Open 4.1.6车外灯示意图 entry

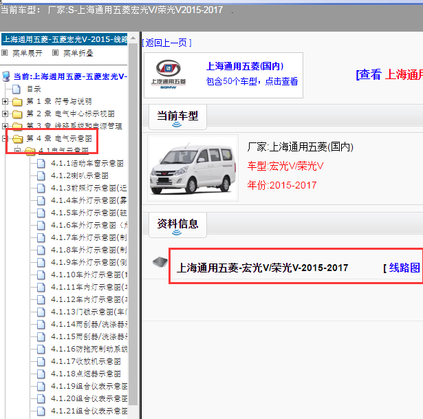[x=89, y=225]
